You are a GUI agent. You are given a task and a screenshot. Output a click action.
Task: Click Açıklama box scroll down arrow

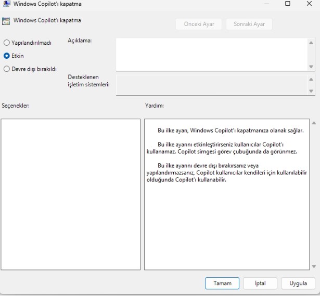(x=311, y=67)
